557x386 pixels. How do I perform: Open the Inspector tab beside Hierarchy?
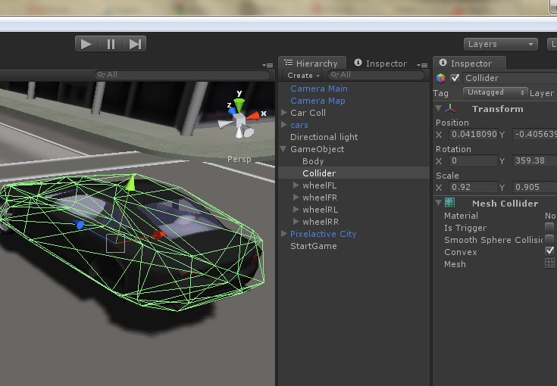pyautogui.click(x=380, y=64)
